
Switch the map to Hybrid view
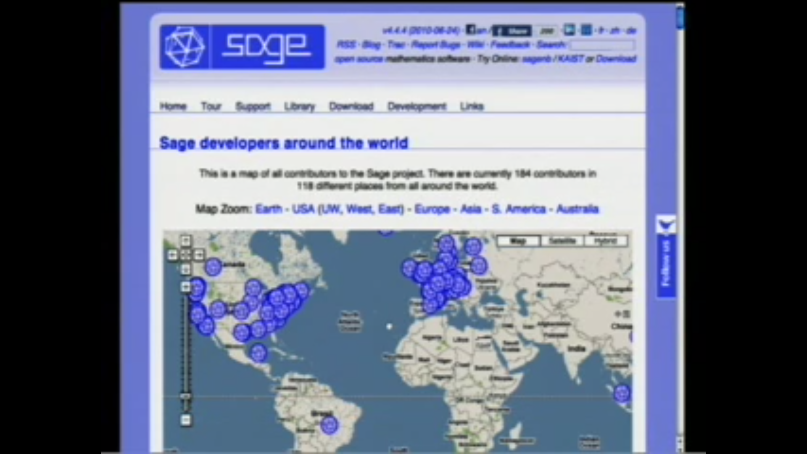click(605, 240)
